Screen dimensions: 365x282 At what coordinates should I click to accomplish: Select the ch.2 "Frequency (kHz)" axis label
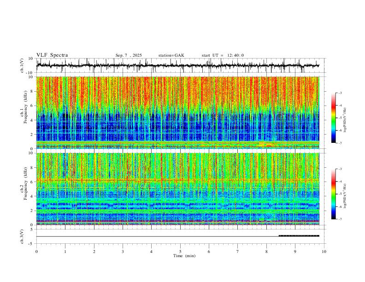click(25, 183)
